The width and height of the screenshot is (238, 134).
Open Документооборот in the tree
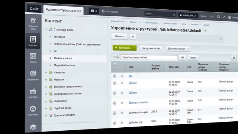tap(64, 115)
